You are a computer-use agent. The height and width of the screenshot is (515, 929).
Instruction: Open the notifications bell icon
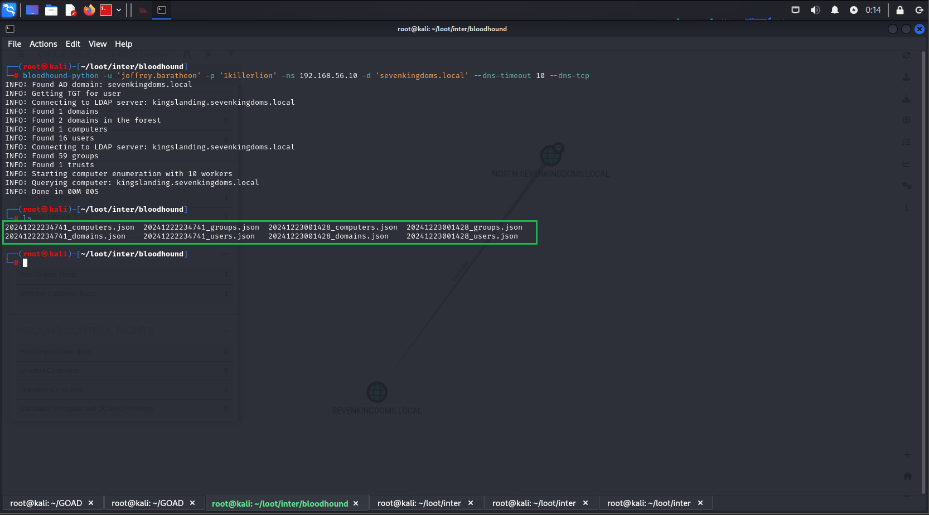click(x=835, y=10)
